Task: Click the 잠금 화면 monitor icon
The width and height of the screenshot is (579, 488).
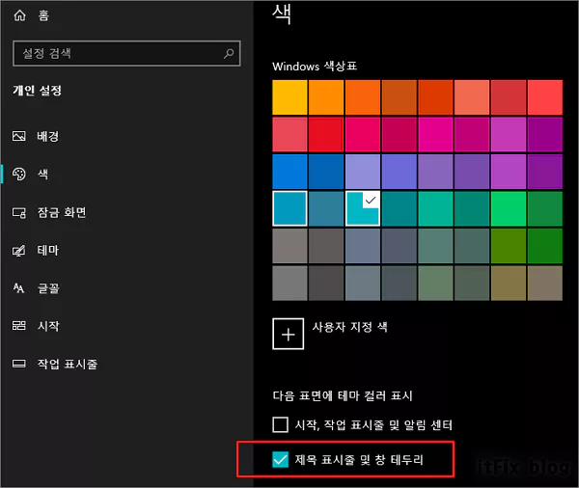Action: [x=19, y=212]
